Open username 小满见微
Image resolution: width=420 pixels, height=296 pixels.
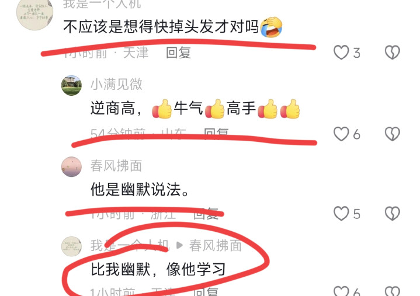pyautogui.click(x=116, y=84)
